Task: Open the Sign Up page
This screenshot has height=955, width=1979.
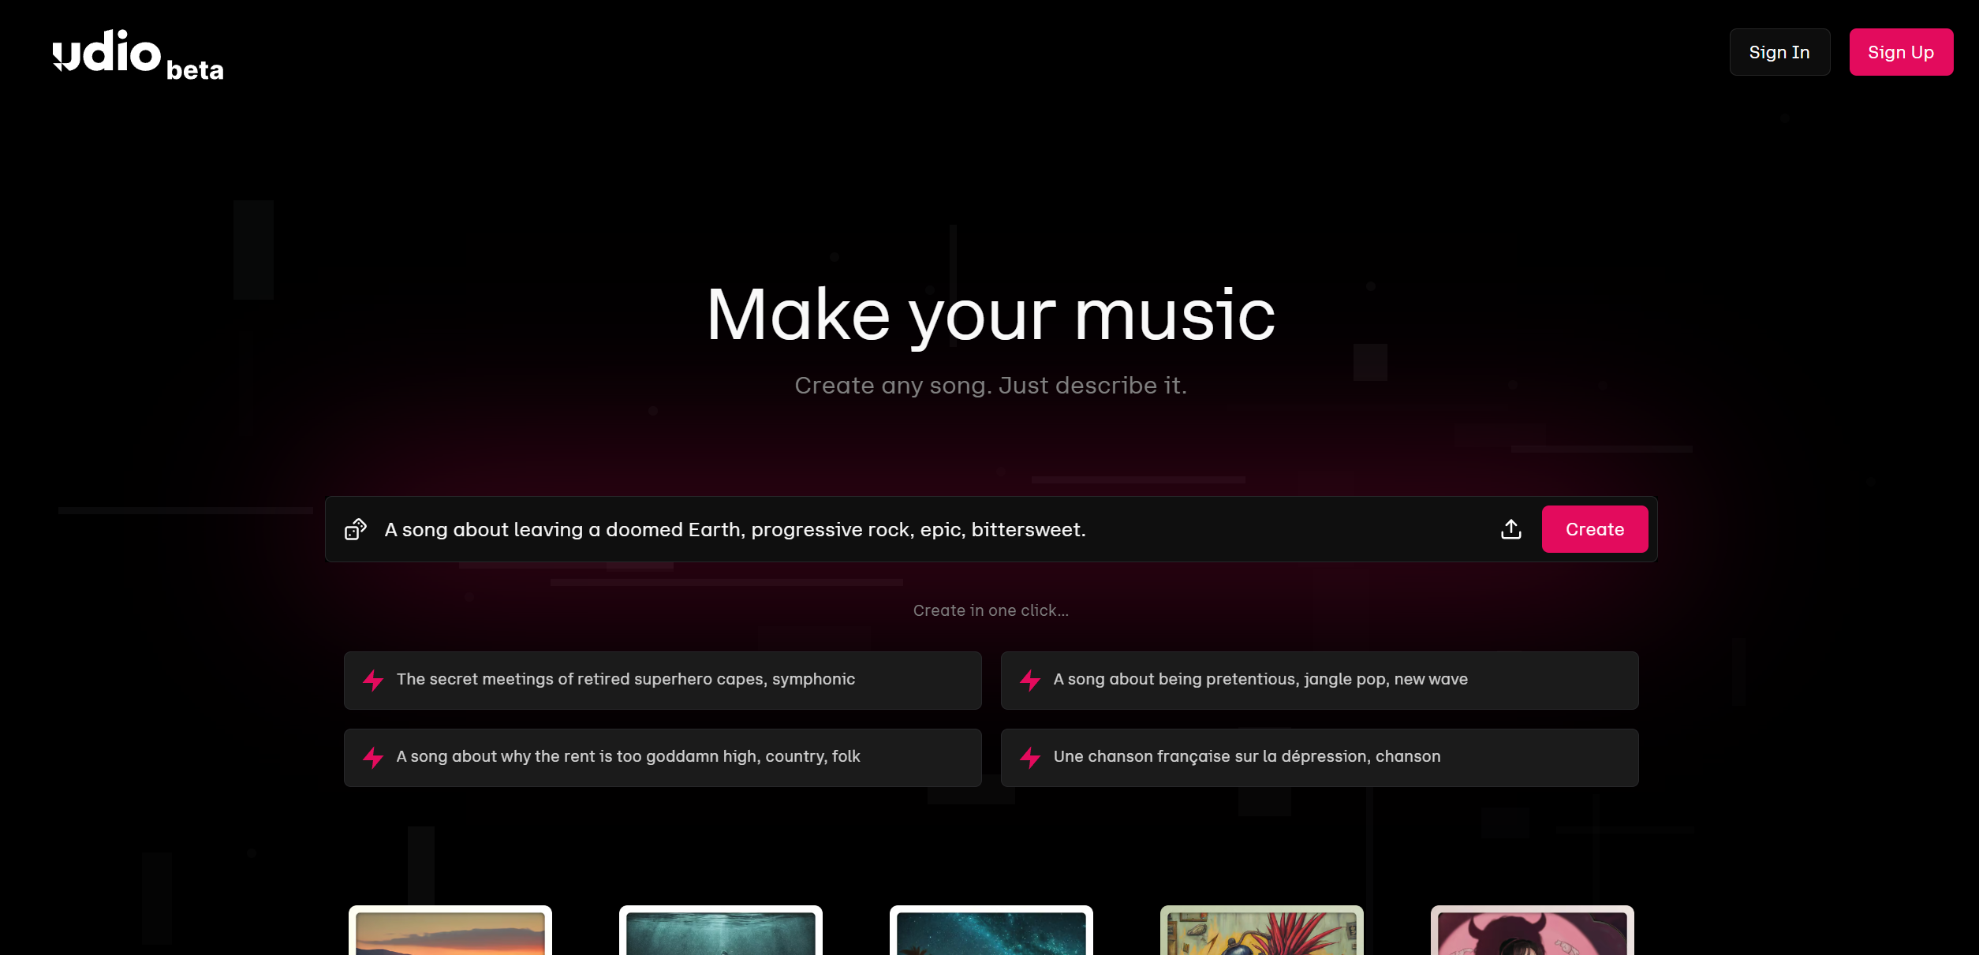Action: coord(1900,51)
